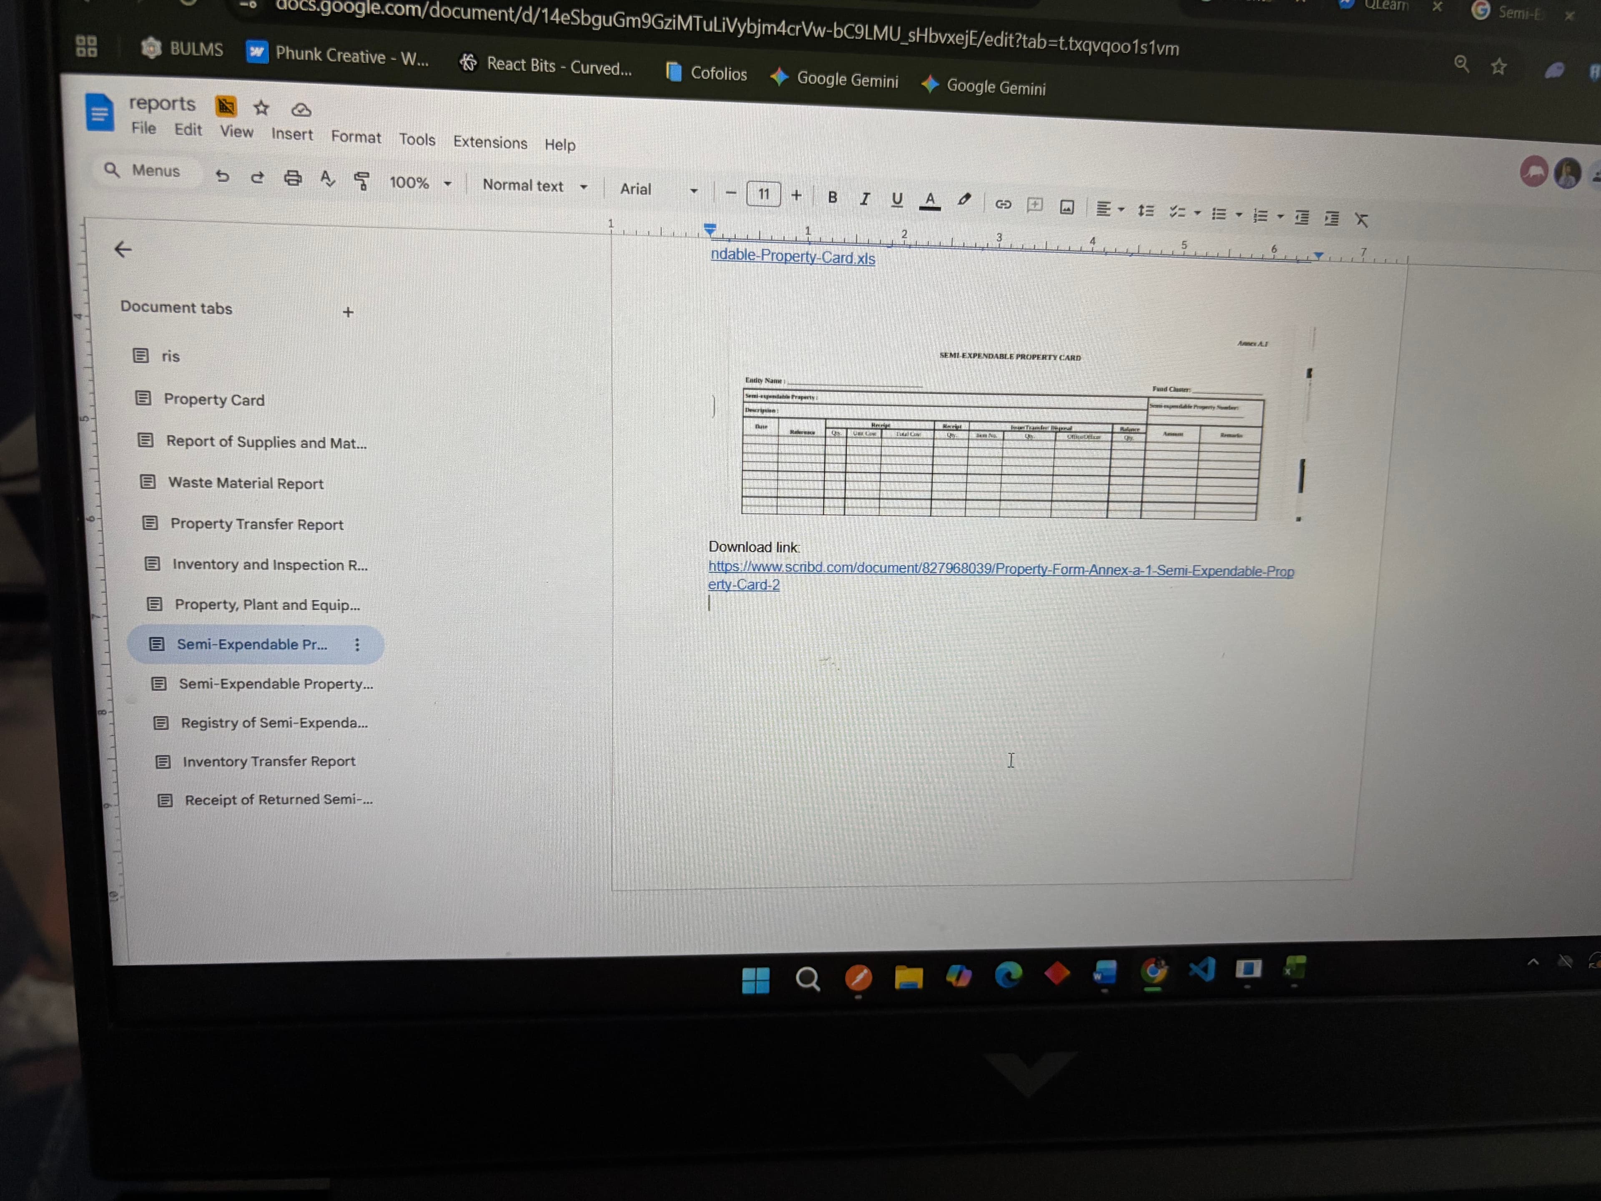
Task: Increase indent of the paragraph
Action: [x=1331, y=219]
